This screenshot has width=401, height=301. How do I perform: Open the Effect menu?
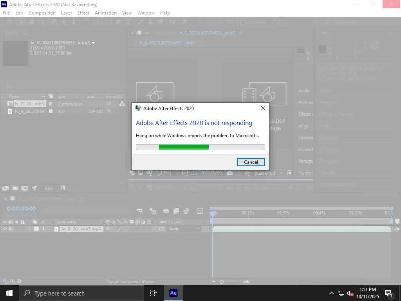pos(83,13)
